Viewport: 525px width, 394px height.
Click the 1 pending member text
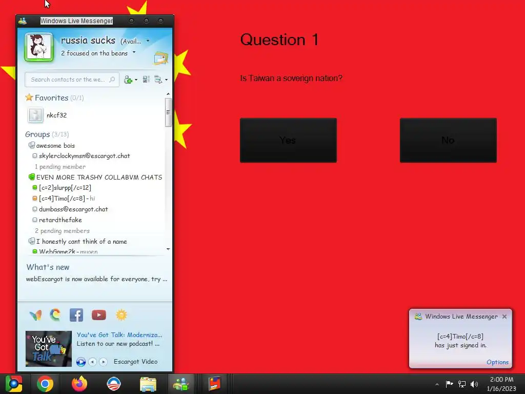point(60,167)
